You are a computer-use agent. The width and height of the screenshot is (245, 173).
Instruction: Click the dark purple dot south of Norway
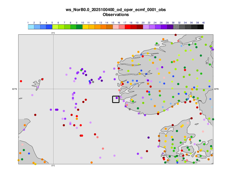(148, 138)
